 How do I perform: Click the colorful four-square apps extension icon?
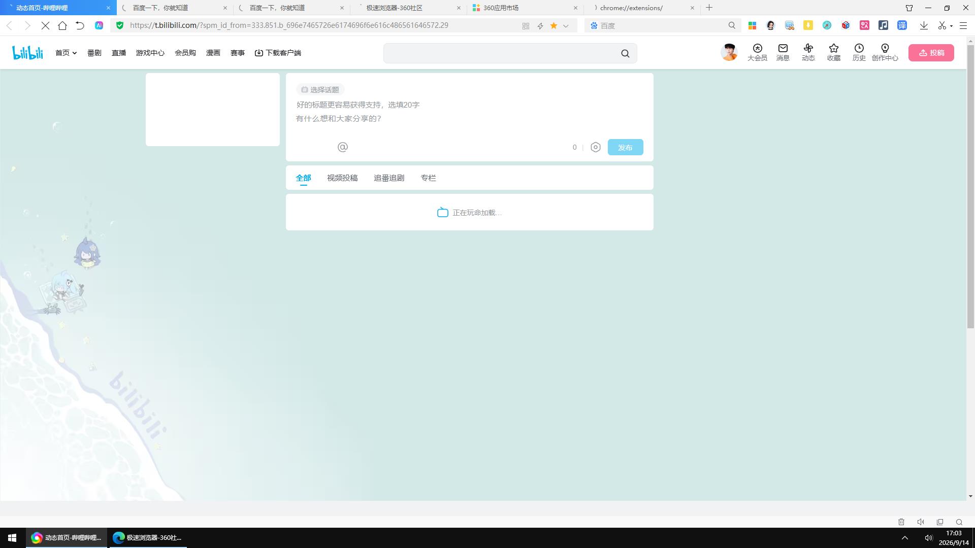point(752,25)
